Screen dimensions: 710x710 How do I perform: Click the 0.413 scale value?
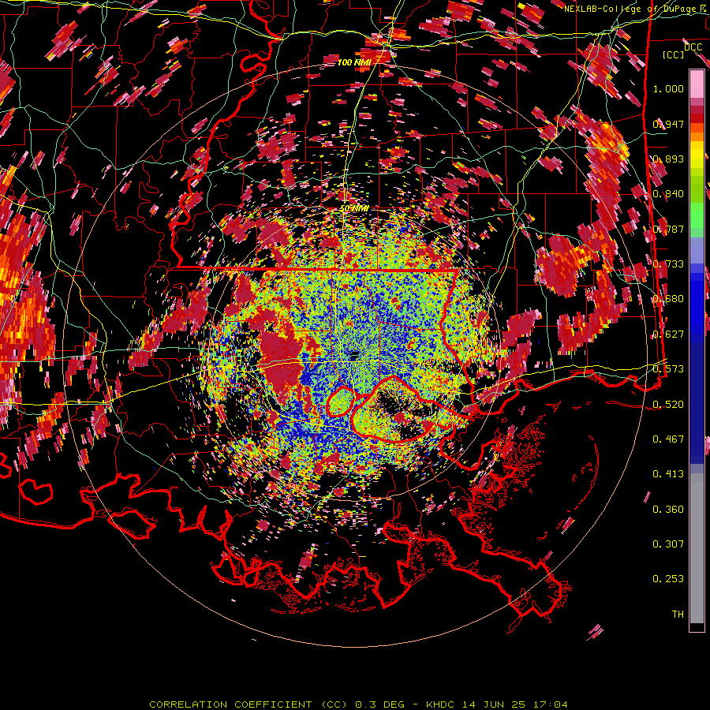click(668, 474)
